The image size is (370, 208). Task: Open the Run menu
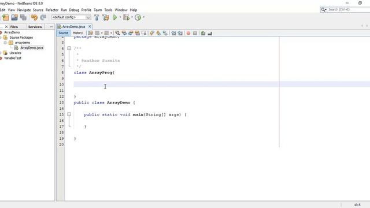[64, 10]
